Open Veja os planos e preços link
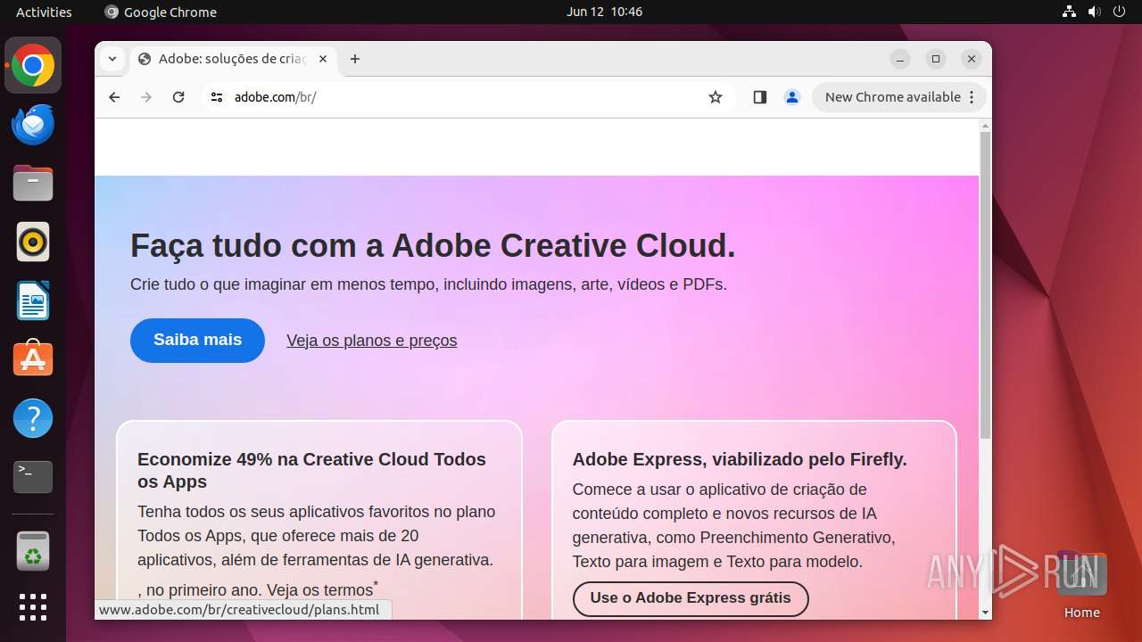1142x642 pixels. tap(371, 341)
